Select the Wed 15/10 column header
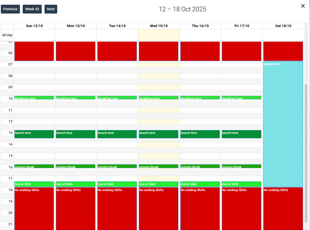 (159, 26)
